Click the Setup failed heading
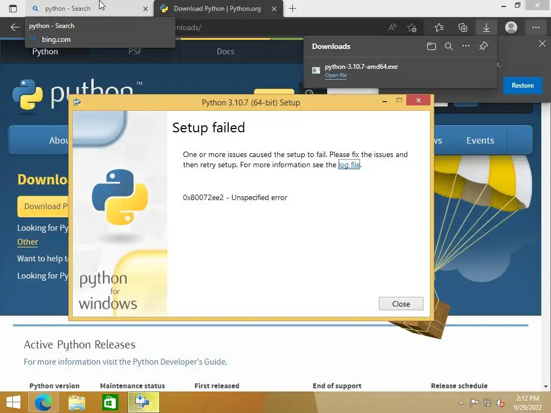Viewport: 551px width, 413px height. pyautogui.click(x=208, y=127)
